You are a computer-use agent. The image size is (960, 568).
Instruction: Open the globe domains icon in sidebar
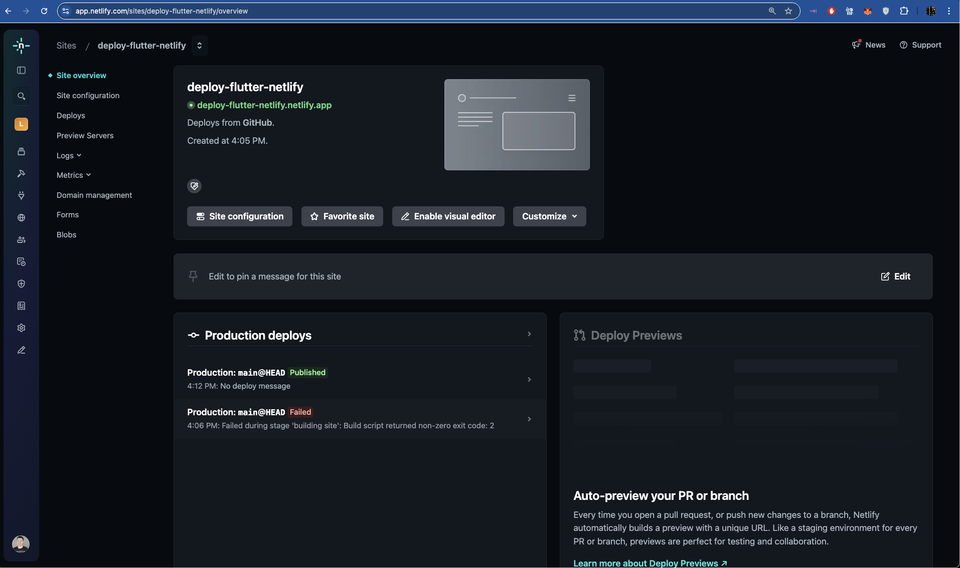pyautogui.click(x=21, y=218)
